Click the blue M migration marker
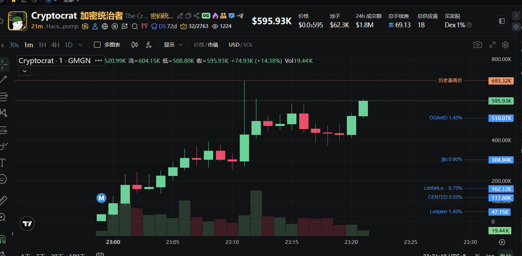The image size is (522, 256). 101,198
